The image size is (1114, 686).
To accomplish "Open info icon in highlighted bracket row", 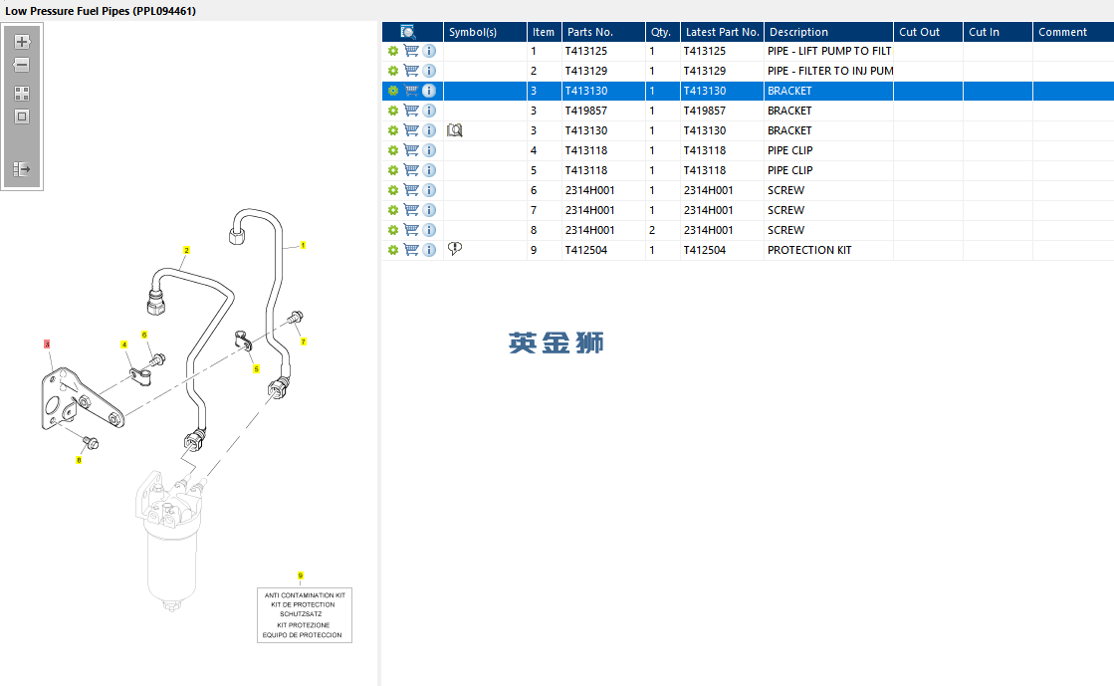I will (x=428, y=91).
